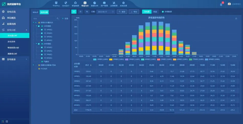Click the date field 2022-04-17

point(106,12)
